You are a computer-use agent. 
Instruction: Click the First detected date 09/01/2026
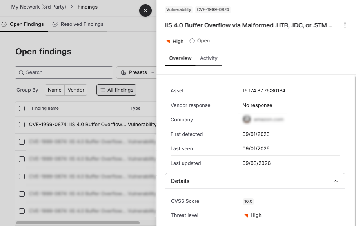coord(256,134)
